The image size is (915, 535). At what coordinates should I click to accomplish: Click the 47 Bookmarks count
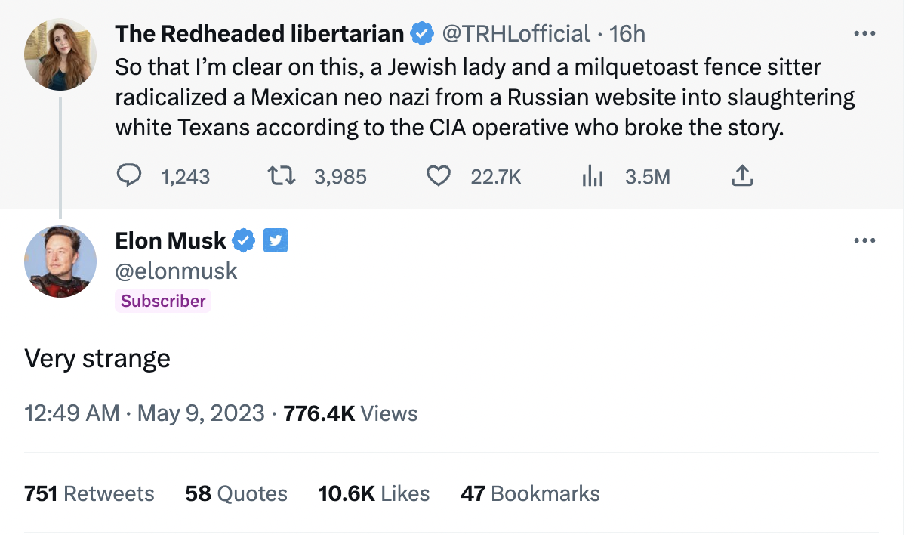tap(529, 493)
